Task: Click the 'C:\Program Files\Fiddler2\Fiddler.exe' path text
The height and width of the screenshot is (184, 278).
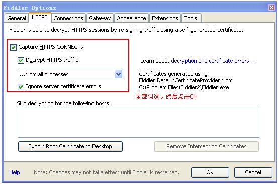Action: click(x=184, y=87)
